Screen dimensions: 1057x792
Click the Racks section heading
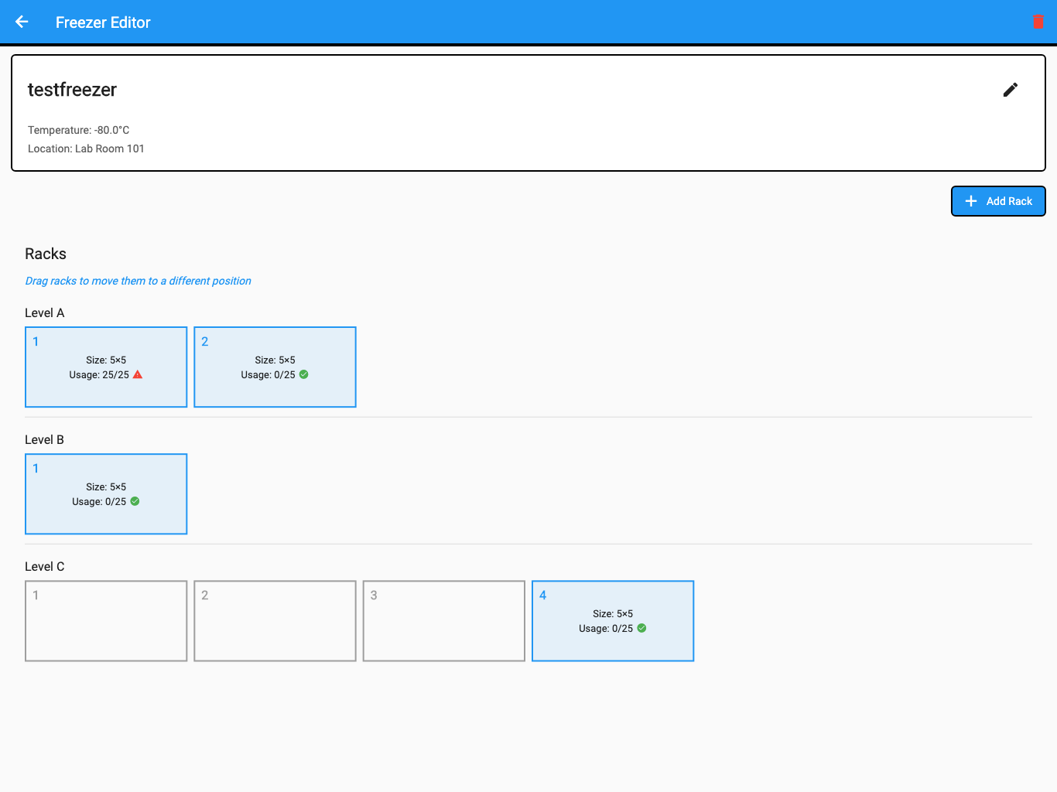46,254
